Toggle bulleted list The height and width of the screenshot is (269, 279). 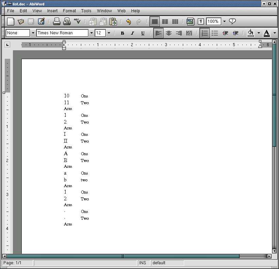[215, 33]
